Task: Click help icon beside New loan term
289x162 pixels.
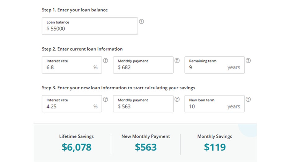Action: point(248,100)
